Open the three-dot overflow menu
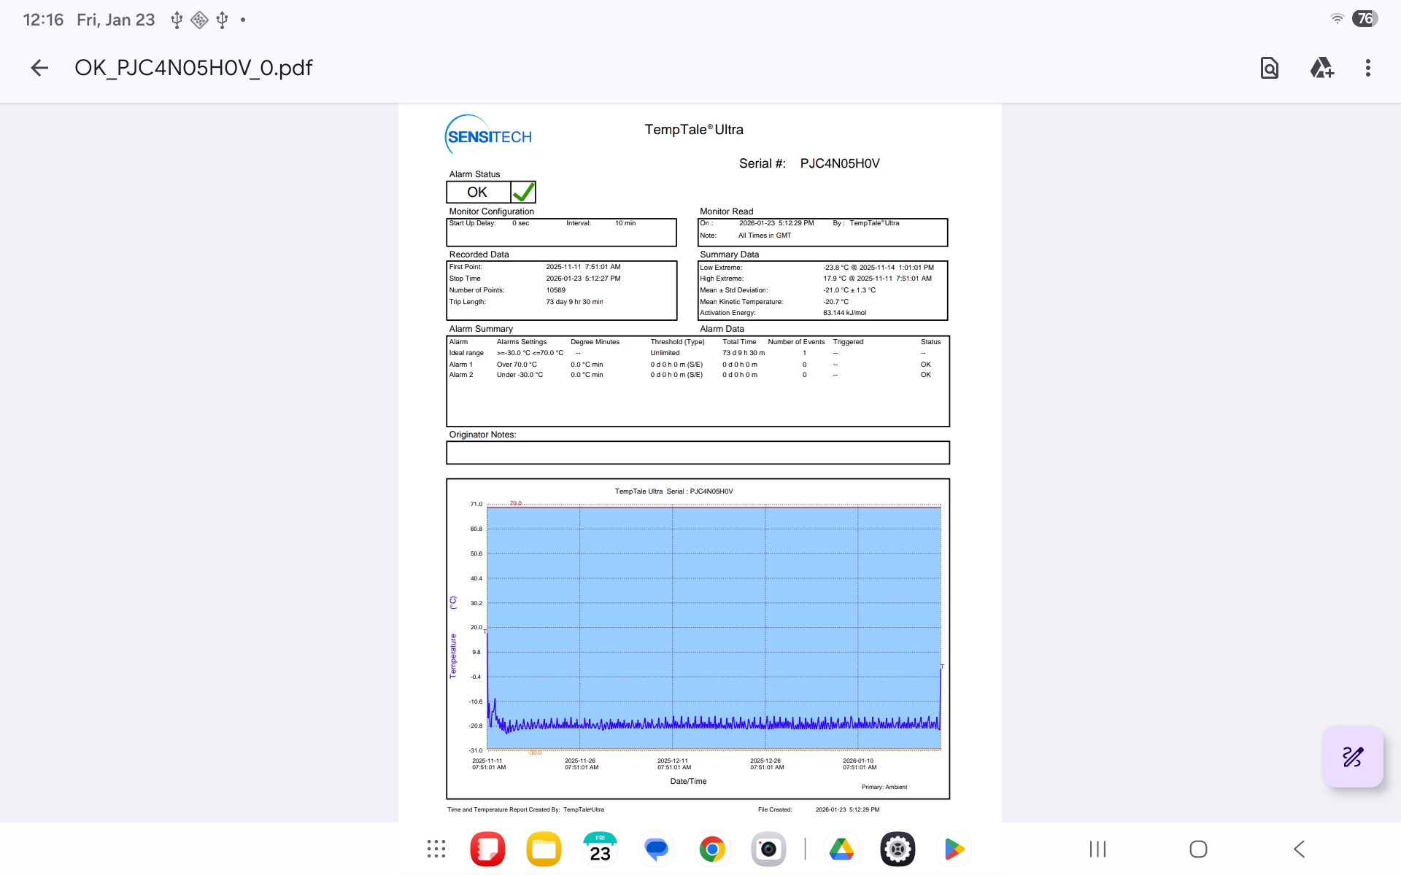1401x875 pixels. 1367,68
